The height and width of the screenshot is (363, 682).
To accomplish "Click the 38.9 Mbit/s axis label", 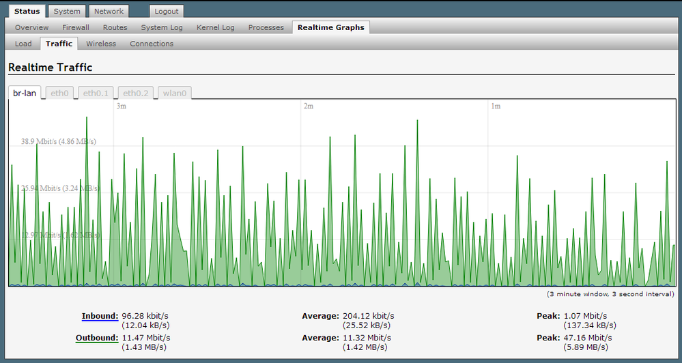I will tap(59, 141).
